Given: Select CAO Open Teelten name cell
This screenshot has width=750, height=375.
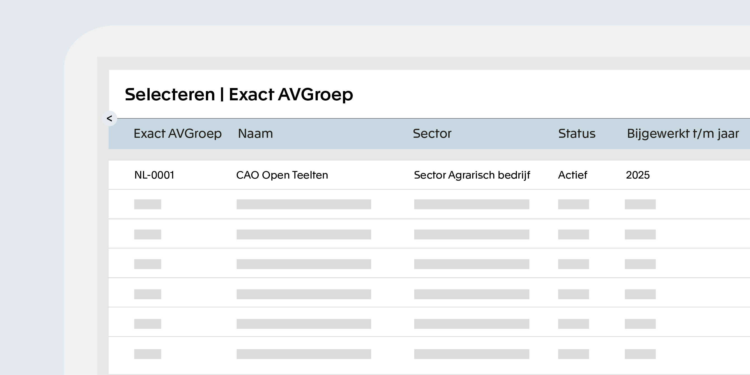Looking at the screenshot, I should [282, 175].
